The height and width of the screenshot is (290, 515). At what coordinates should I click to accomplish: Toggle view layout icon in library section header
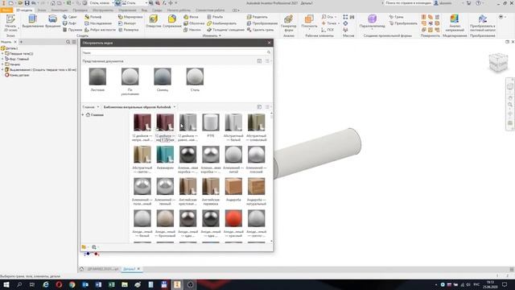click(x=259, y=107)
